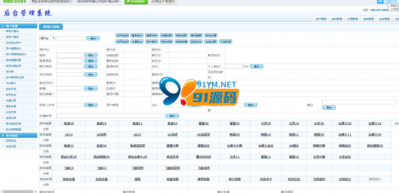Screen dimensions: 399x193
Task: Click 更改 next to 个人抽水 field
Action: [256, 66]
